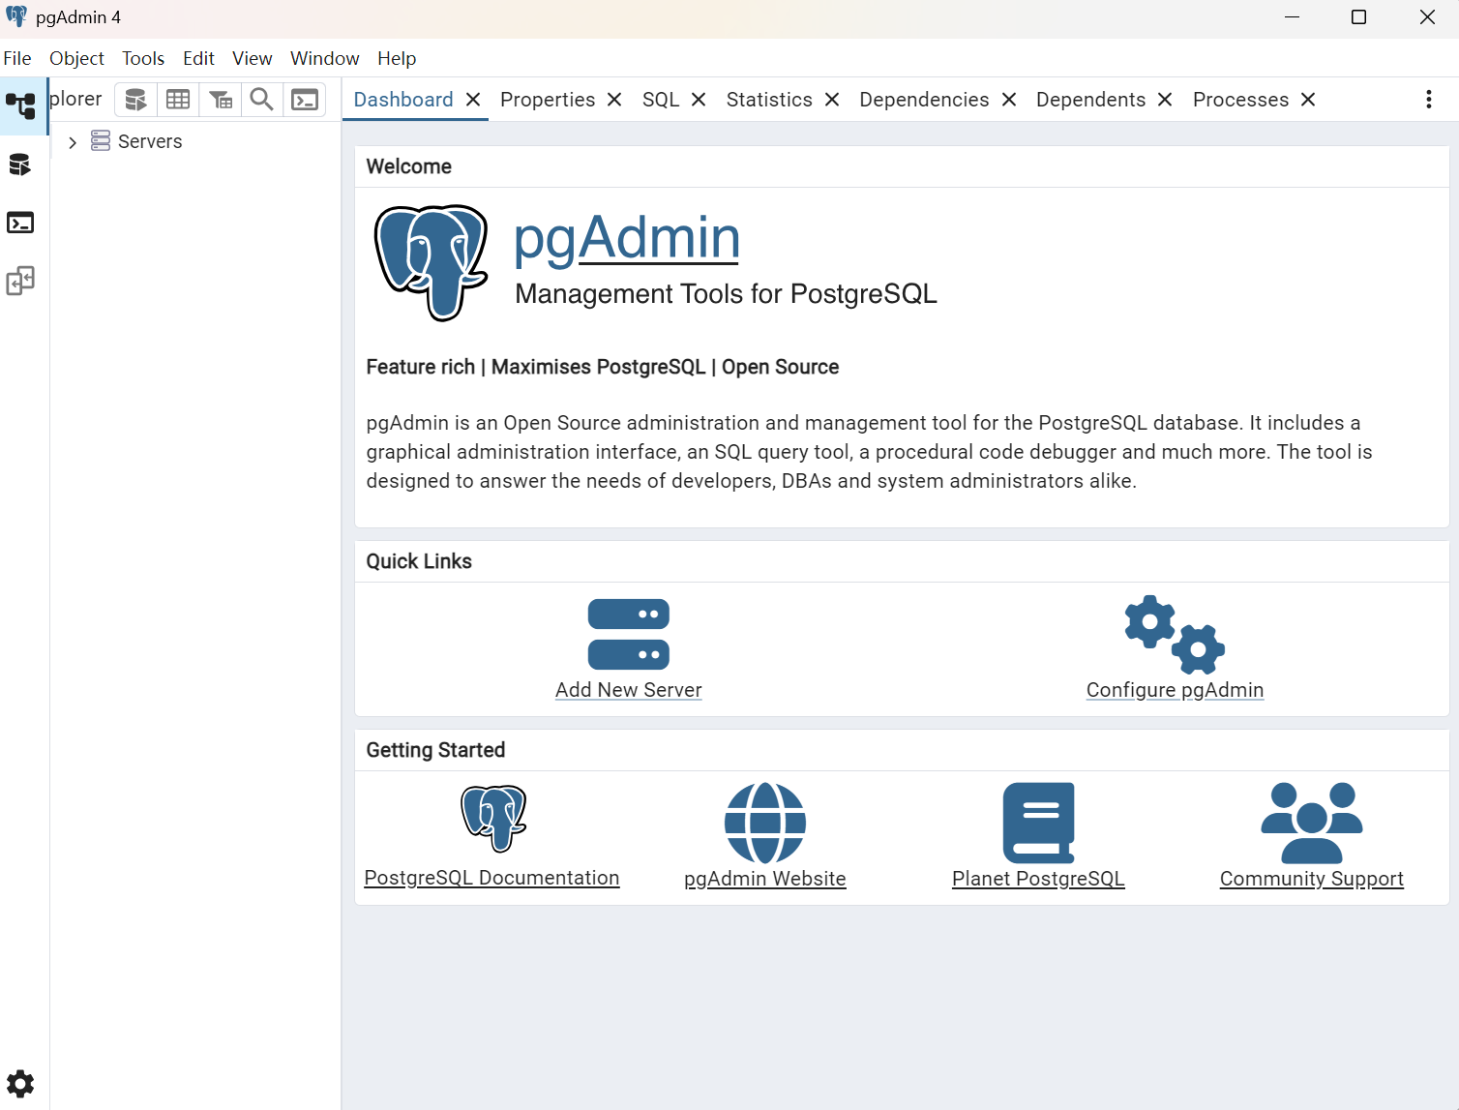Switch to the Statistics tab
Image resolution: width=1459 pixels, height=1110 pixels.
tap(769, 100)
